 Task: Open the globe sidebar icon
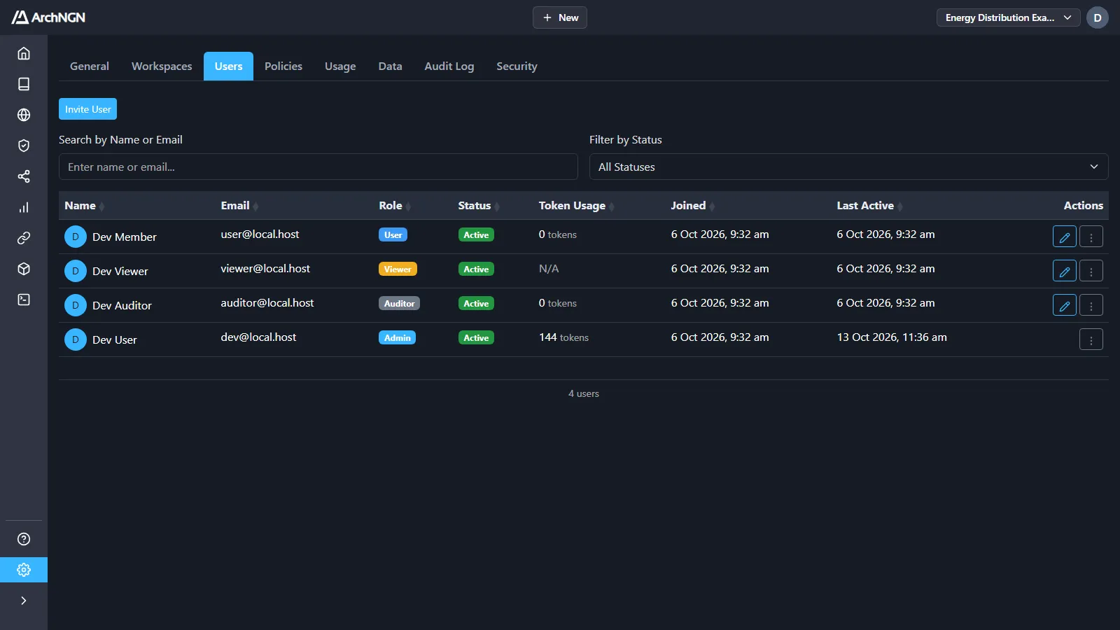24,115
